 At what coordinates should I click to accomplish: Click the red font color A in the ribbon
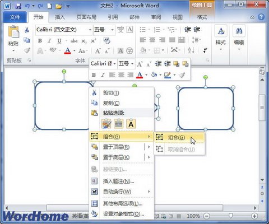68,50
